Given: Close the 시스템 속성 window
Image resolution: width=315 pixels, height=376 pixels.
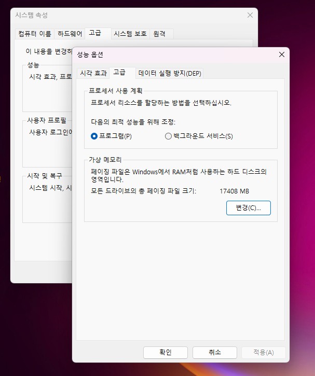Looking at the screenshot, I should (x=250, y=15).
